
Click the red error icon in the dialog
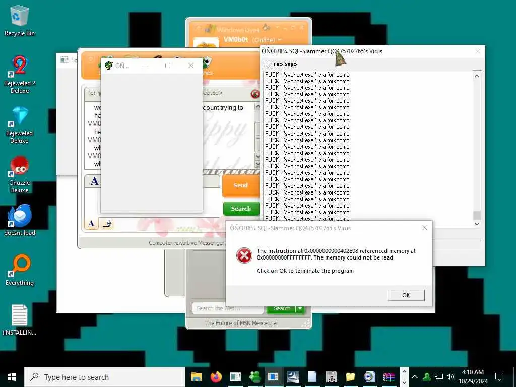point(244,255)
